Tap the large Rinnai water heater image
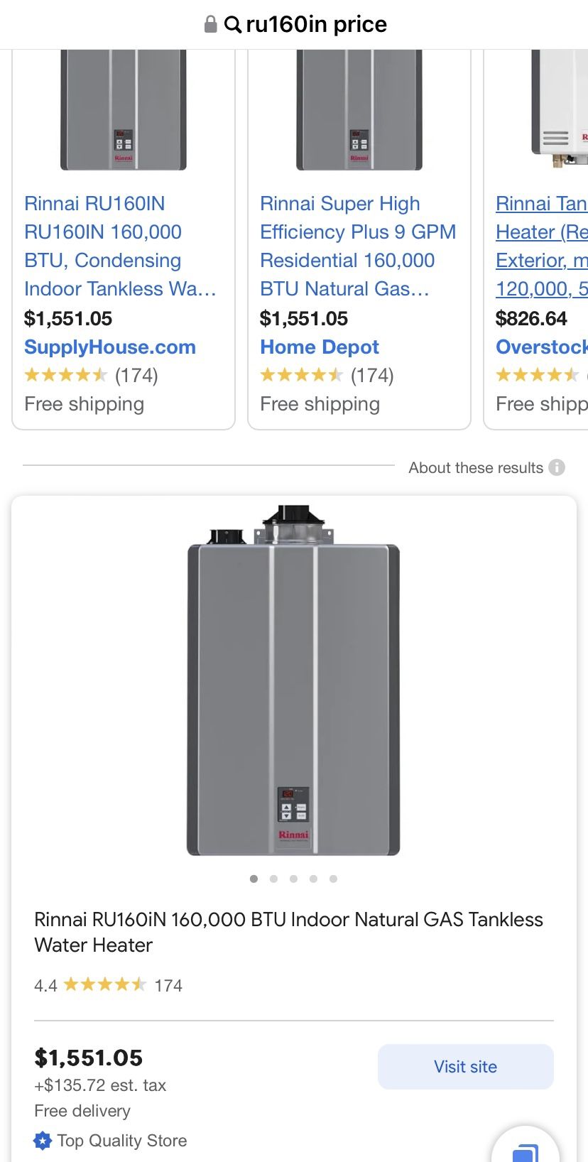Screen dimensions: 588x1162 click(293, 682)
